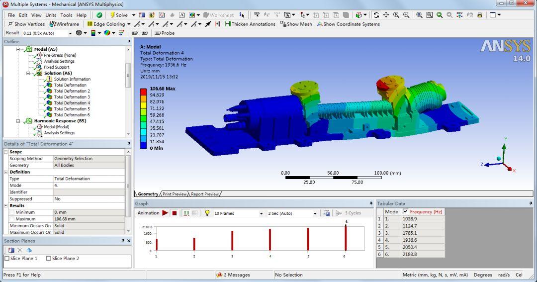Click the Look At yellow icon
The image size is (537, 282).
pos(480,15)
